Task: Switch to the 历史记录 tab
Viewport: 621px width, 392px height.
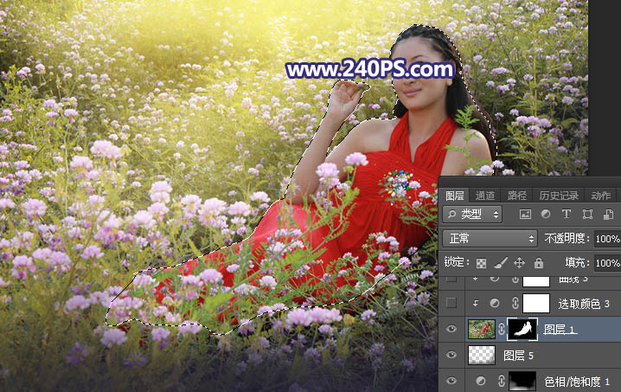Action: tap(559, 196)
